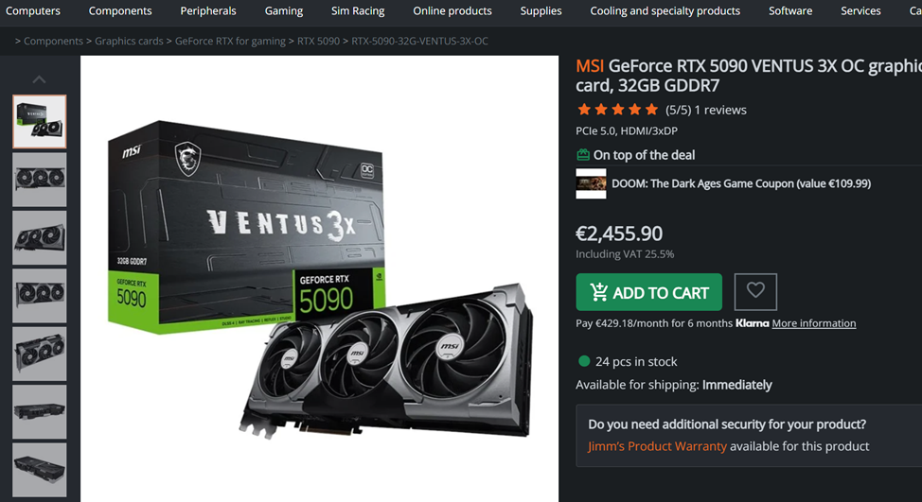Open the Components menu
Viewport: 922px width, 502px height.
pos(120,10)
